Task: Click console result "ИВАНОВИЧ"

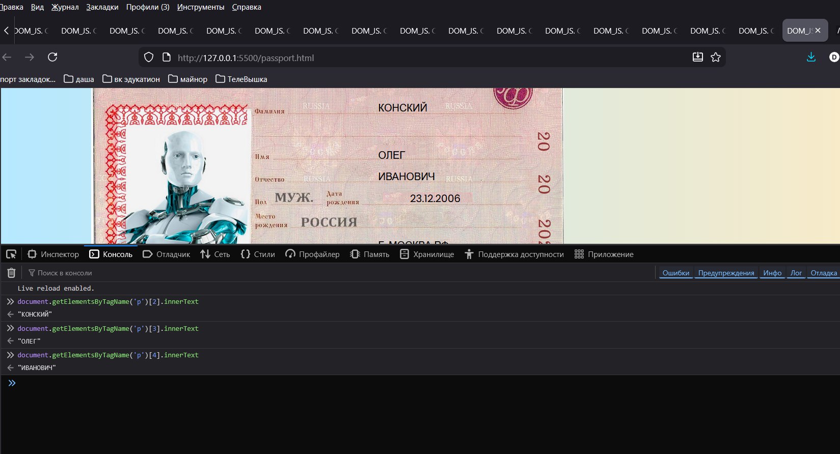Action: [37, 367]
